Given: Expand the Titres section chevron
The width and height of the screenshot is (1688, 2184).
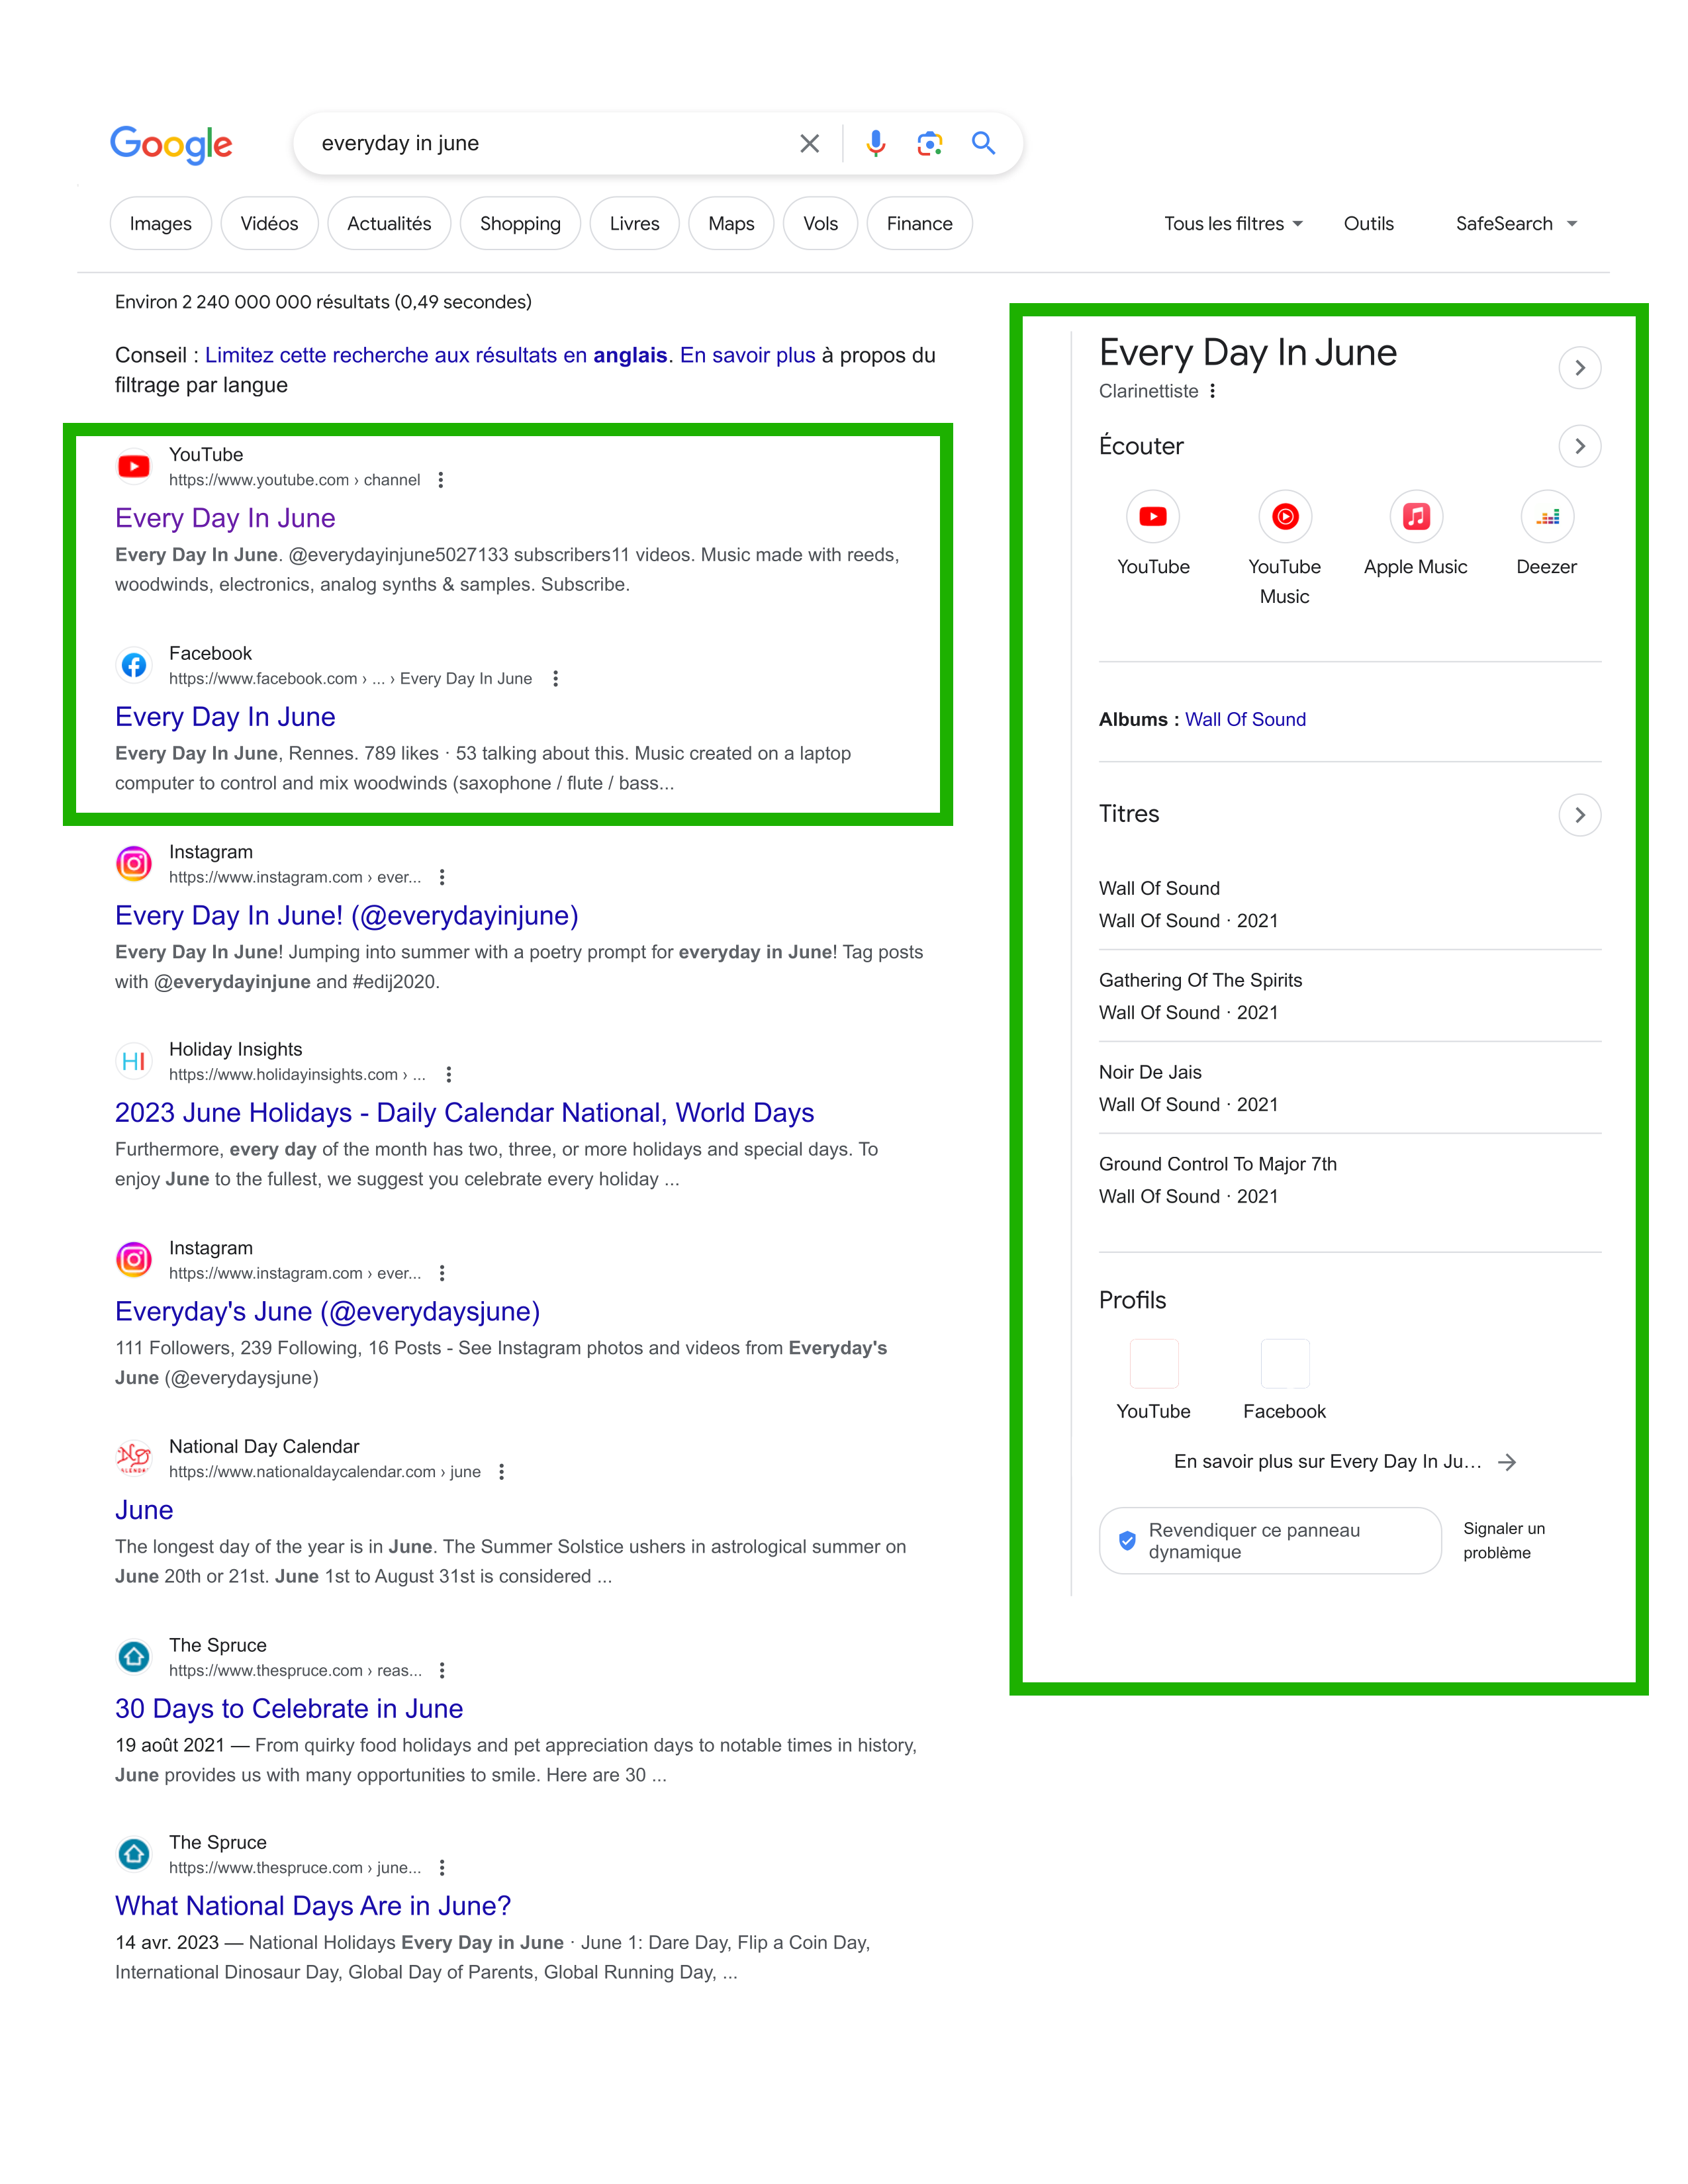Looking at the screenshot, I should pyautogui.click(x=1580, y=815).
